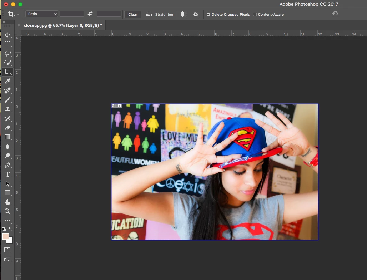Select the Hand tool
This screenshot has width=367, height=280.
tap(7, 202)
